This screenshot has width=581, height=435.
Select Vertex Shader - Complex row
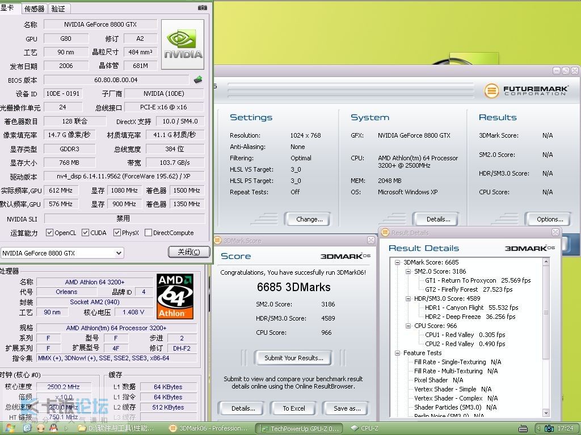point(456,398)
